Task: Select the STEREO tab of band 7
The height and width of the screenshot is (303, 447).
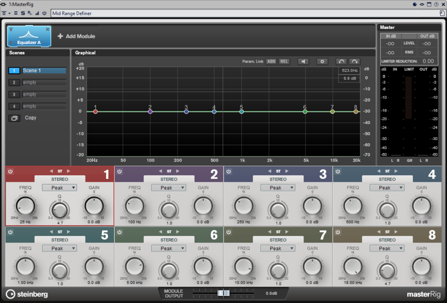Action: tap(278, 240)
